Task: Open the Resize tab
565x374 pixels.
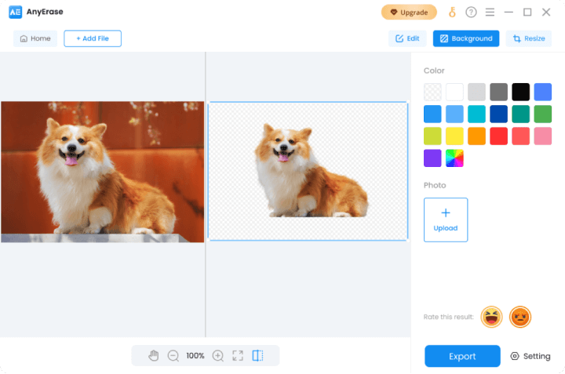Action: click(x=528, y=38)
